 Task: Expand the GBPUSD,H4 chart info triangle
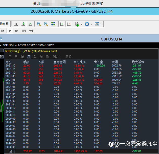pos(1,45)
